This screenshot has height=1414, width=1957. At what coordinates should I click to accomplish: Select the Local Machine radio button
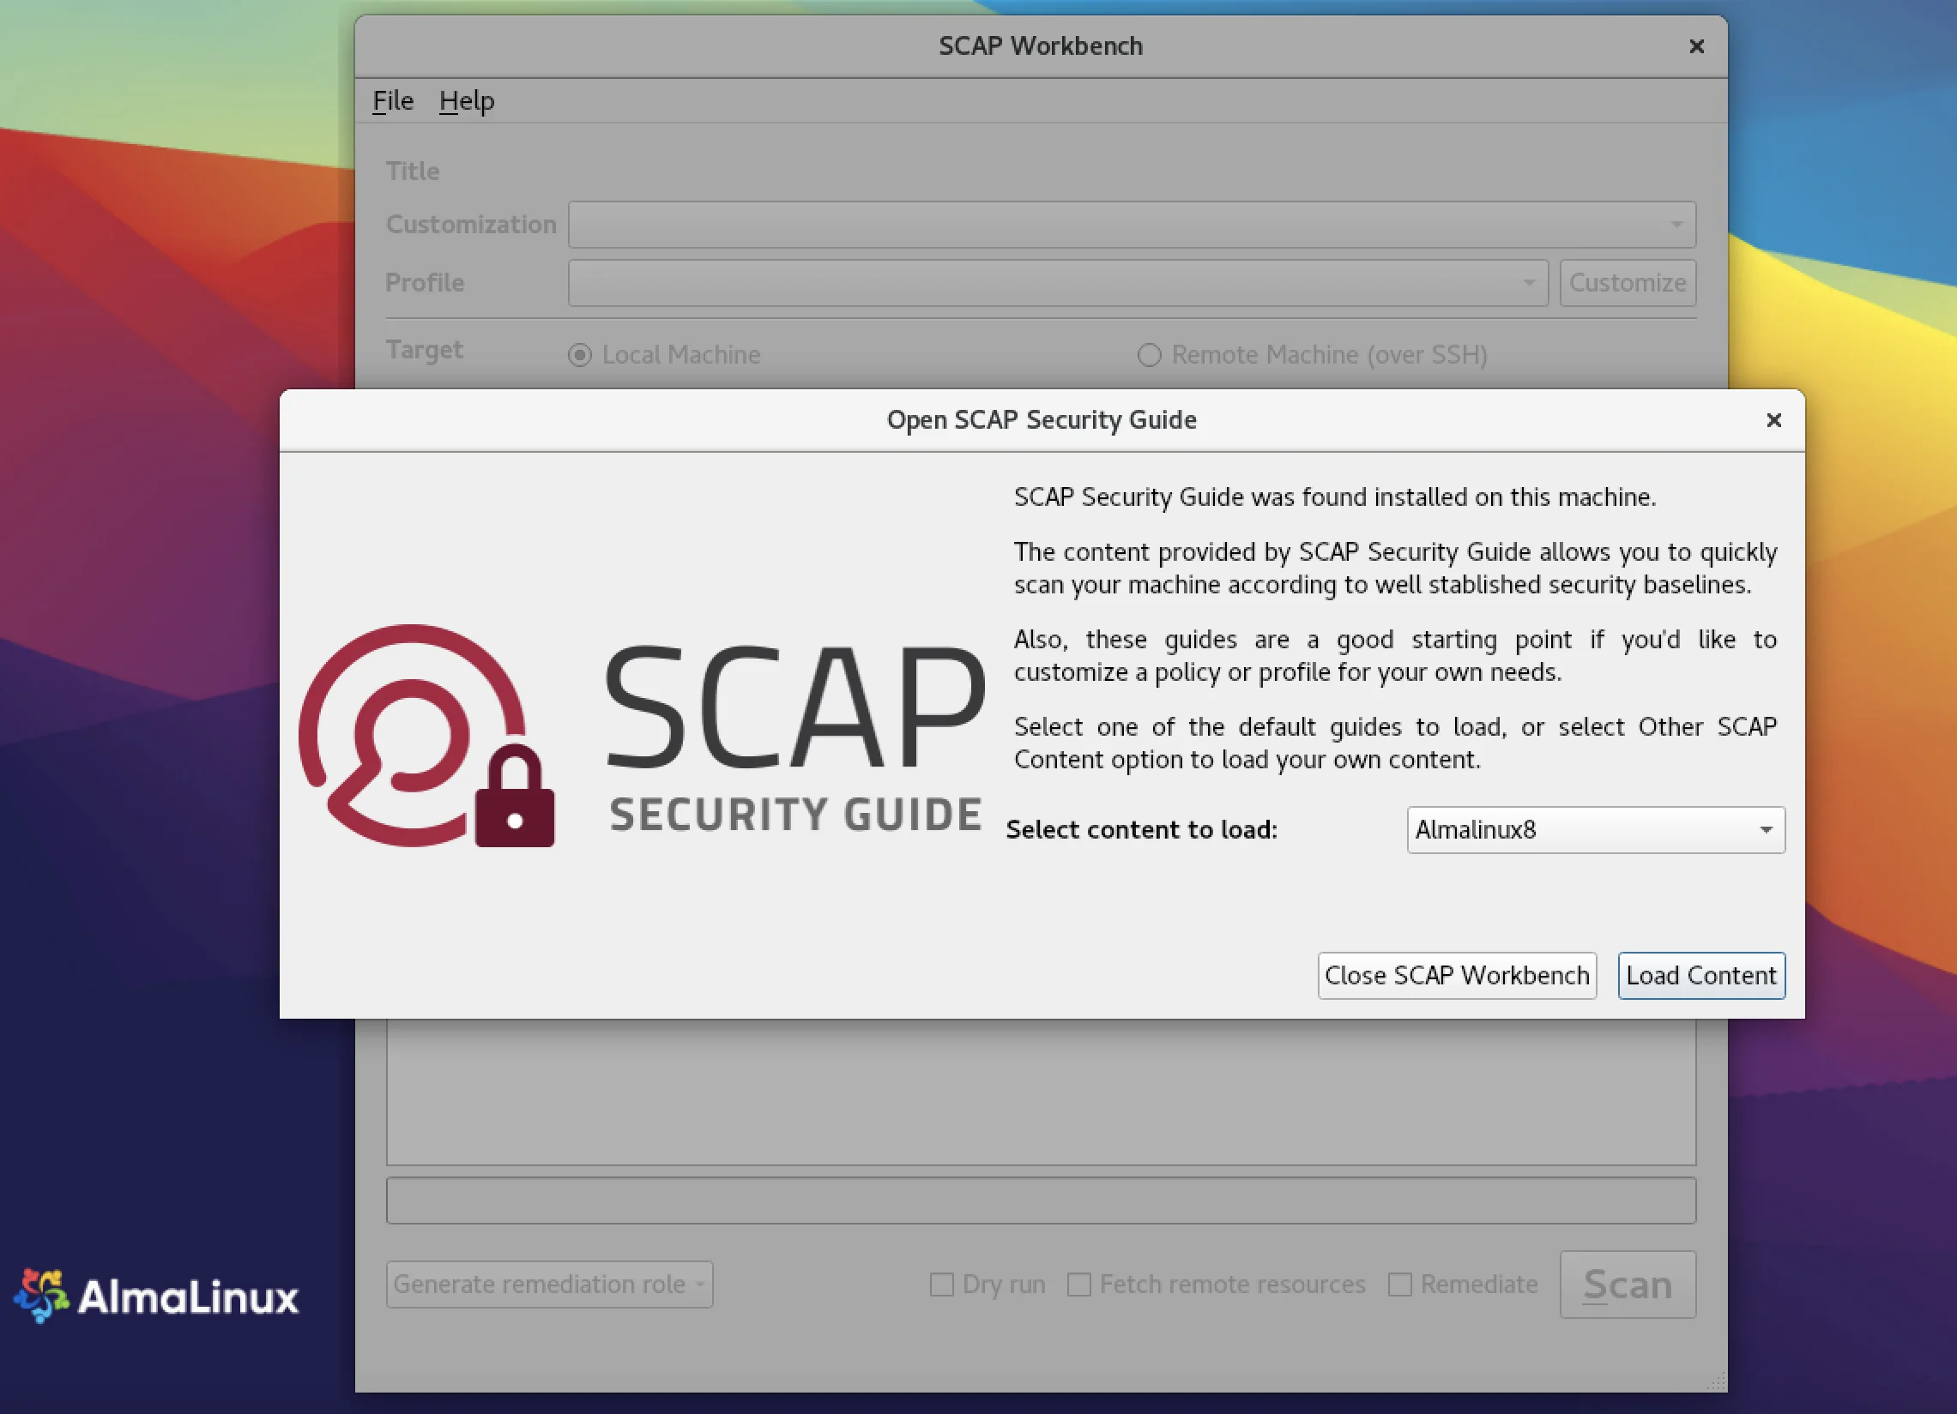pos(580,355)
